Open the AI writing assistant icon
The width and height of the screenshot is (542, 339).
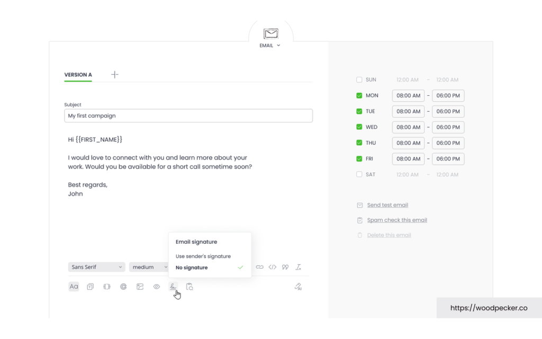(298, 287)
